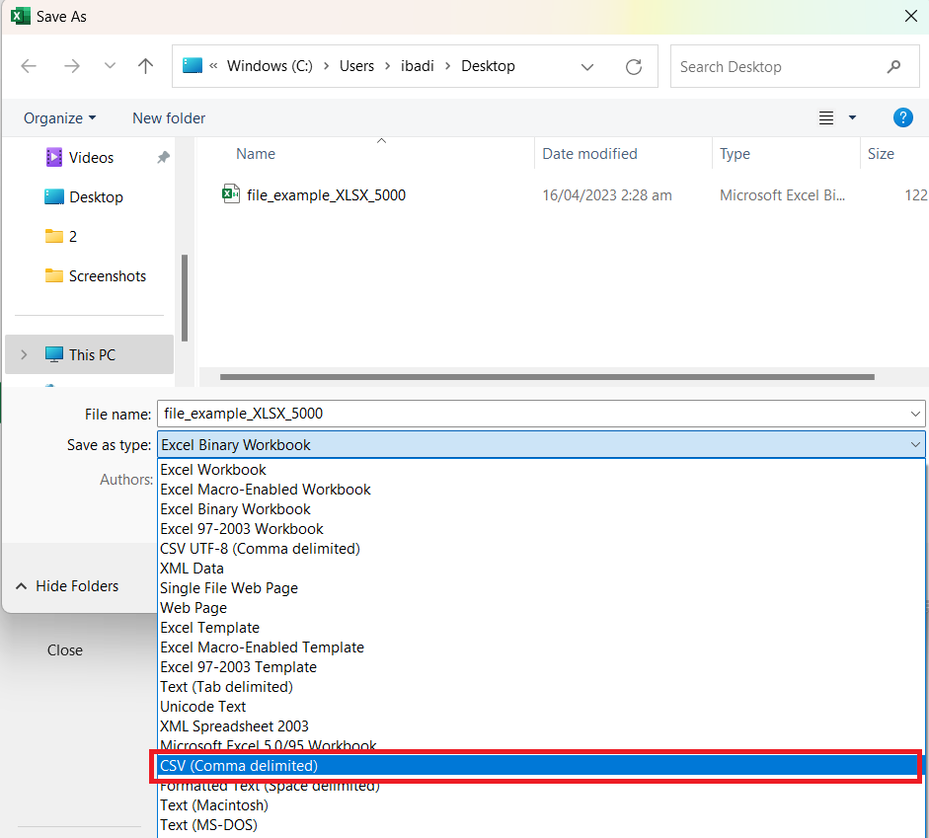Click the navigation pane vertical scrollbar
The image size is (929, 838).
click(x=185, y=298)
